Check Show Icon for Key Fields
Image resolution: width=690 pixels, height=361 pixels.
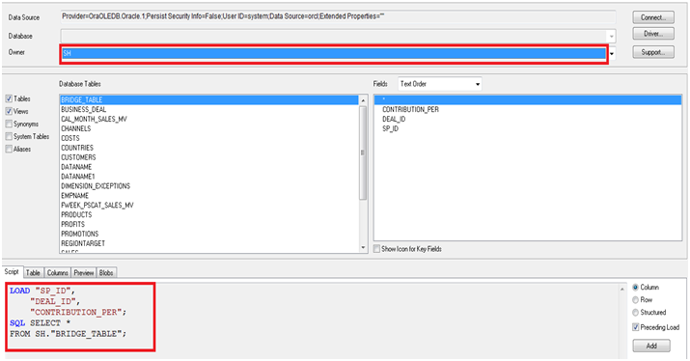coord(376,249)
